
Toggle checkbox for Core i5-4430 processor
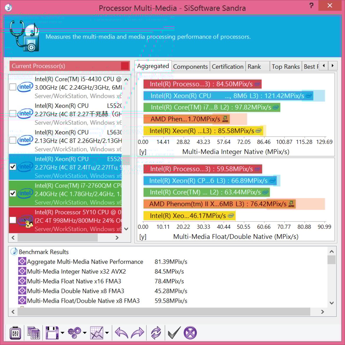13,87
